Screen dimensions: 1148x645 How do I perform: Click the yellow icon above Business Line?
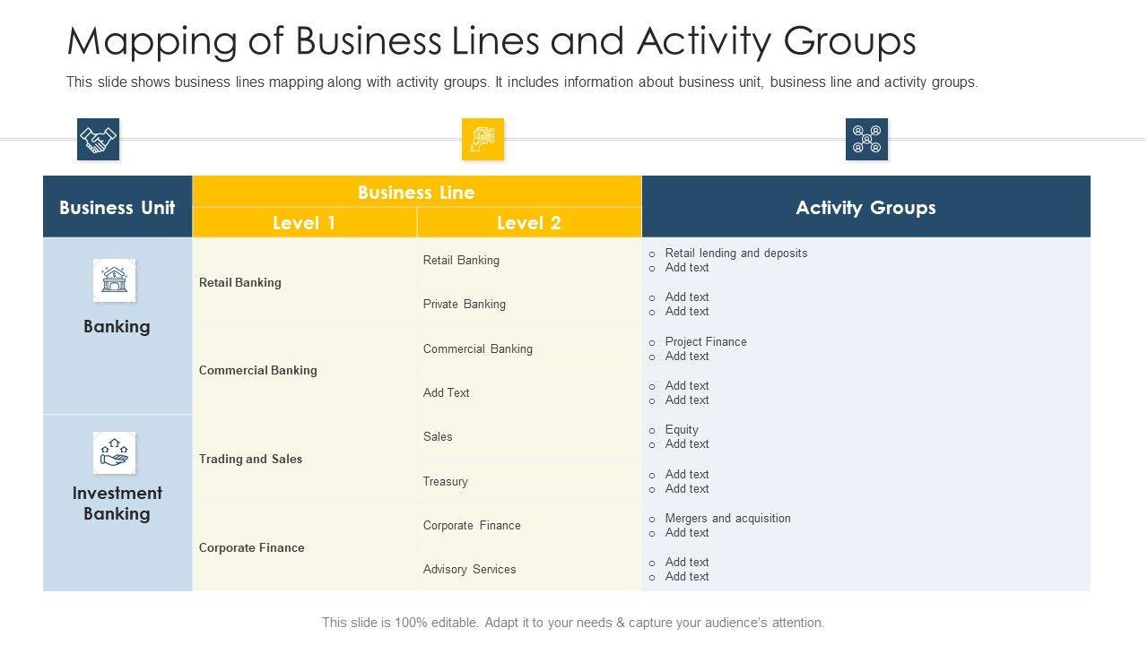[483, 140]
